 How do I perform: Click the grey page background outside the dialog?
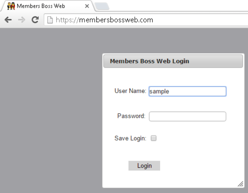coord(51,110)
